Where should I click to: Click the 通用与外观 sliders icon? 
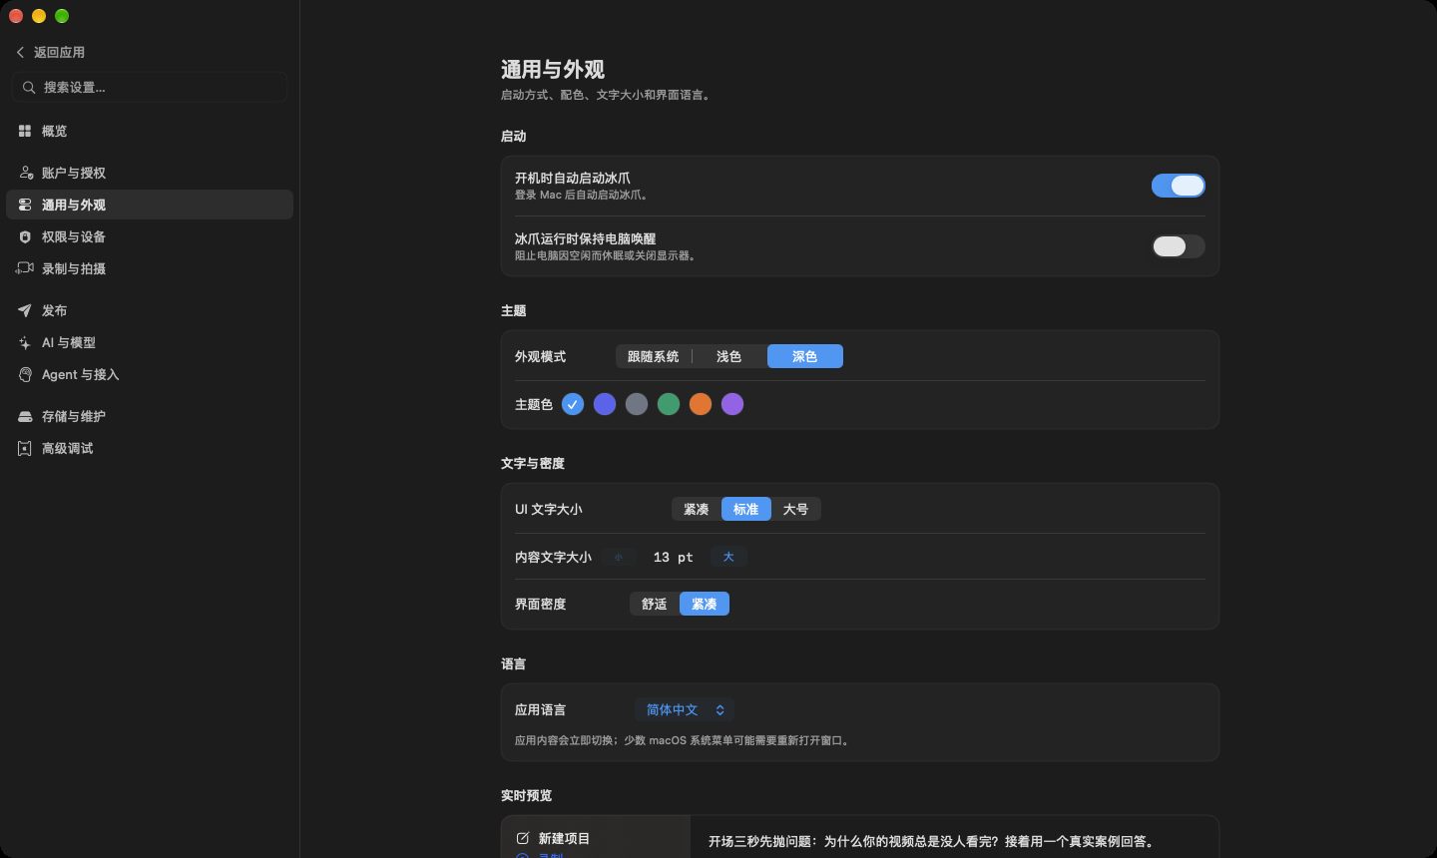pos(25,205)
